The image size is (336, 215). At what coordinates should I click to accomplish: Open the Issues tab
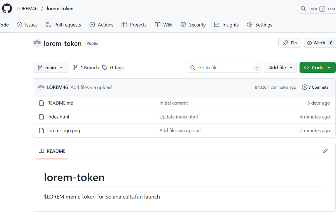click(x=27, y=25)
